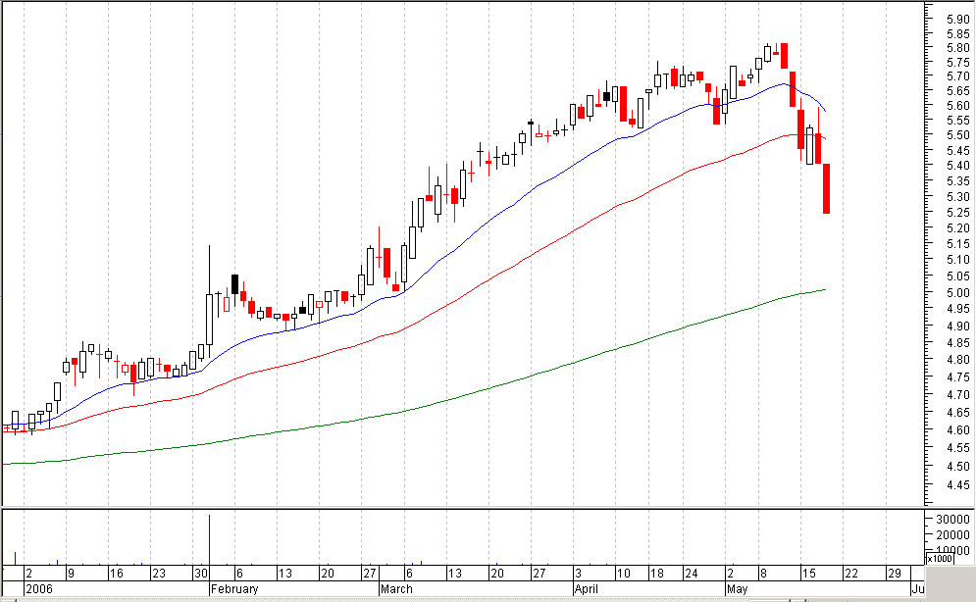Select the 20000 volume axis label
The image size is (976, 602).
[x=954, y=535]
